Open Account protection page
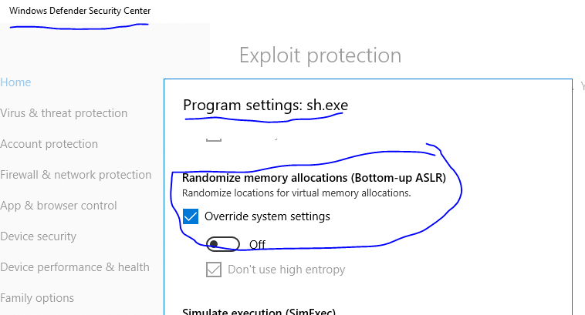 49,144
